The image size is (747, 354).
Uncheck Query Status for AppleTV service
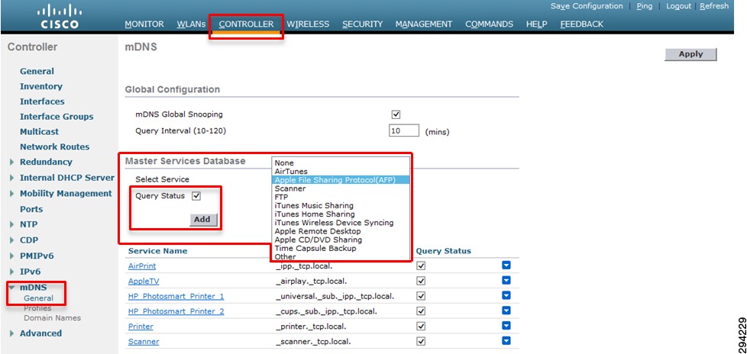coord(421,282)
